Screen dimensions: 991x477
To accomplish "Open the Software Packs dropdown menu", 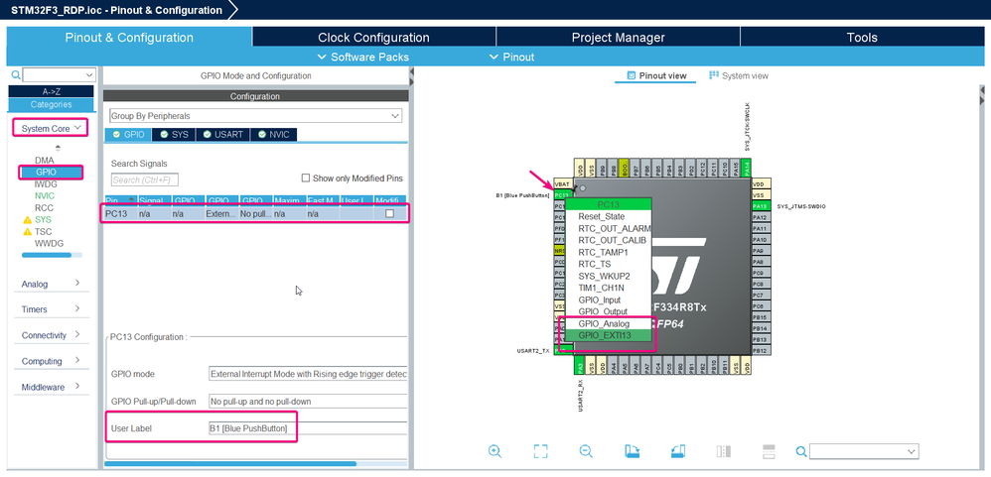I will [362, 57].
